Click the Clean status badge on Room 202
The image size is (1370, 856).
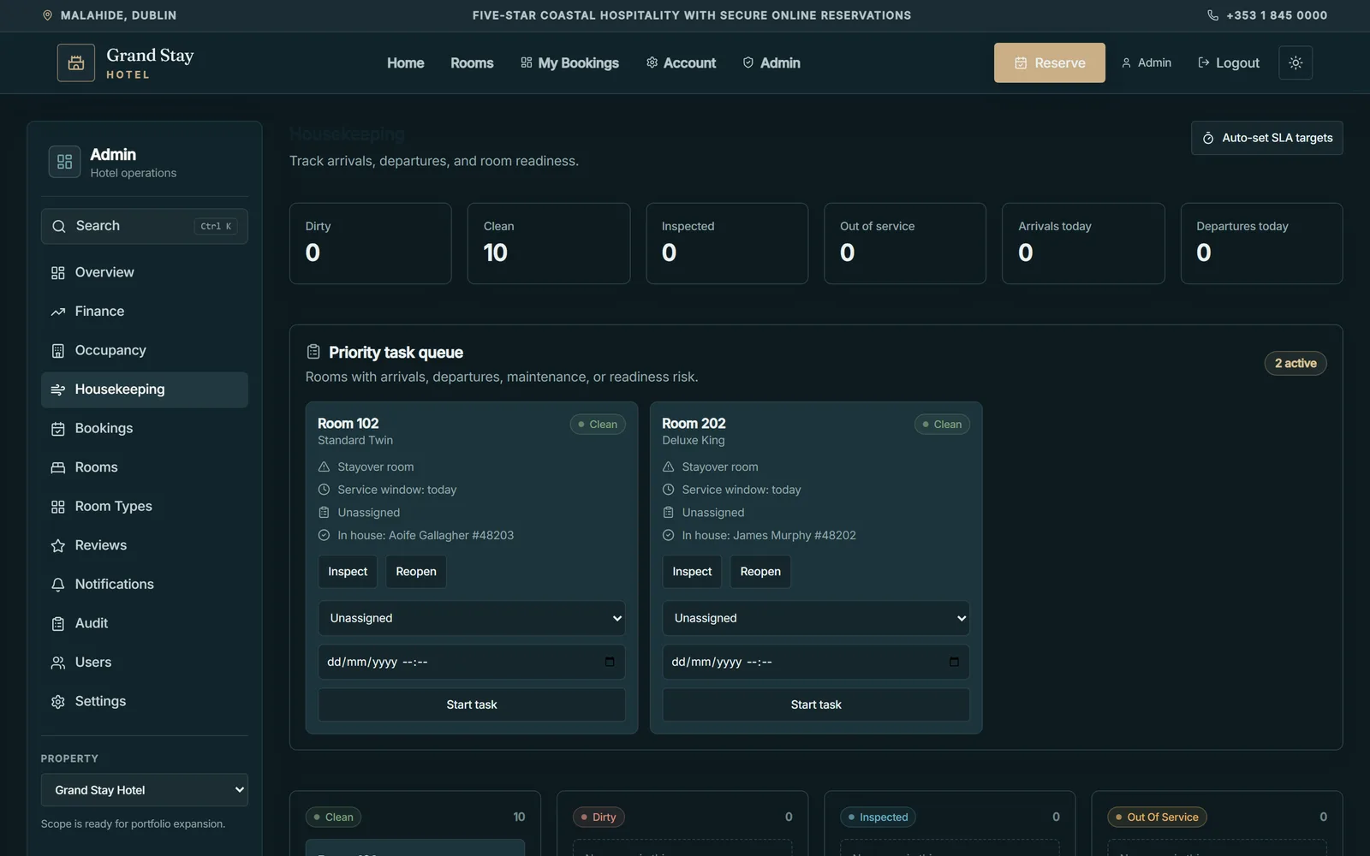942,425
